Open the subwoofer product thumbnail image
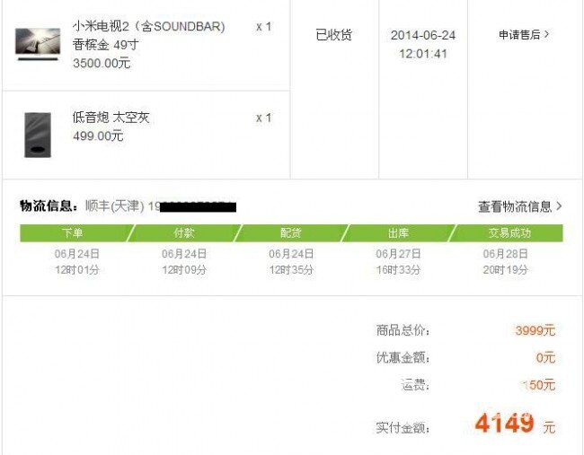Image resolution: width=584 pixels, height=455 pixels. [x=38, y=135]
